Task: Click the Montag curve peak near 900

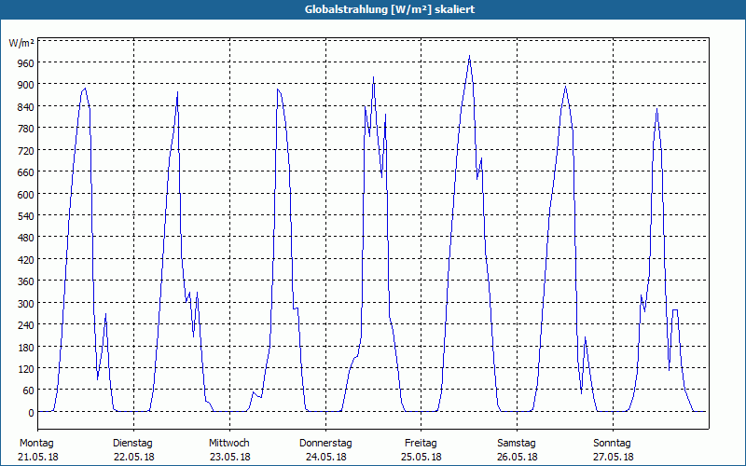Action: click(x=85, y=89)
